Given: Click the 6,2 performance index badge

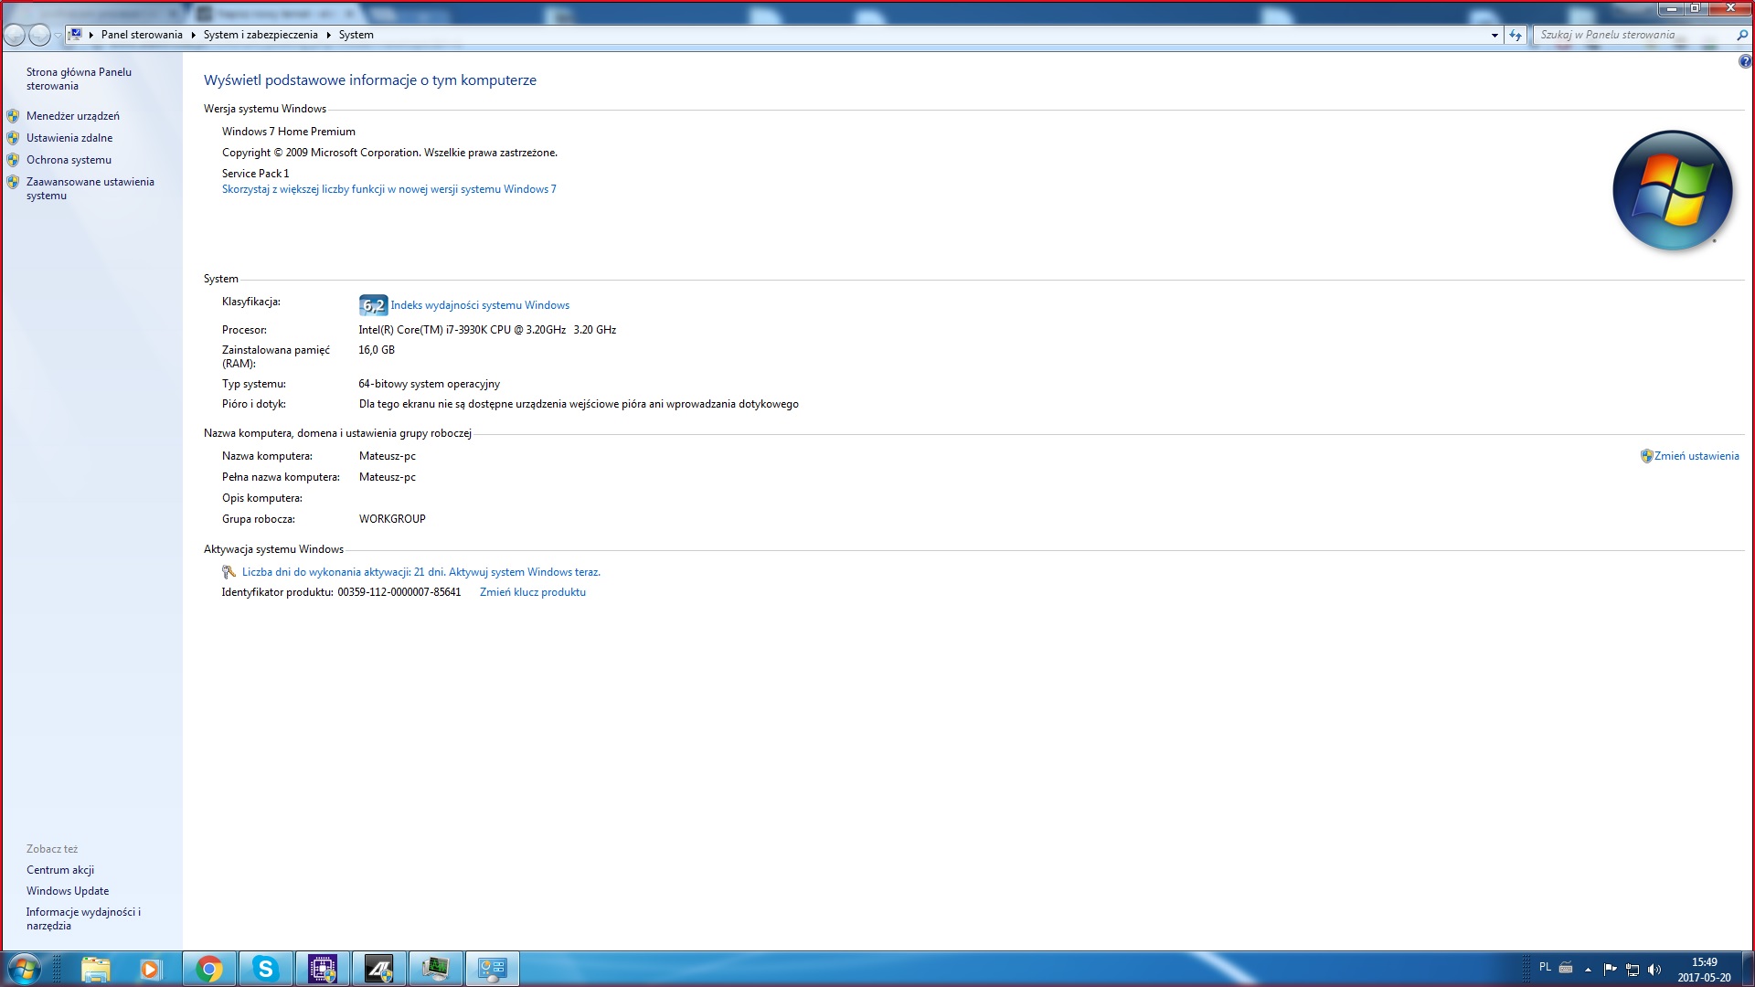Looking at the screenshot, I should 373,305.
